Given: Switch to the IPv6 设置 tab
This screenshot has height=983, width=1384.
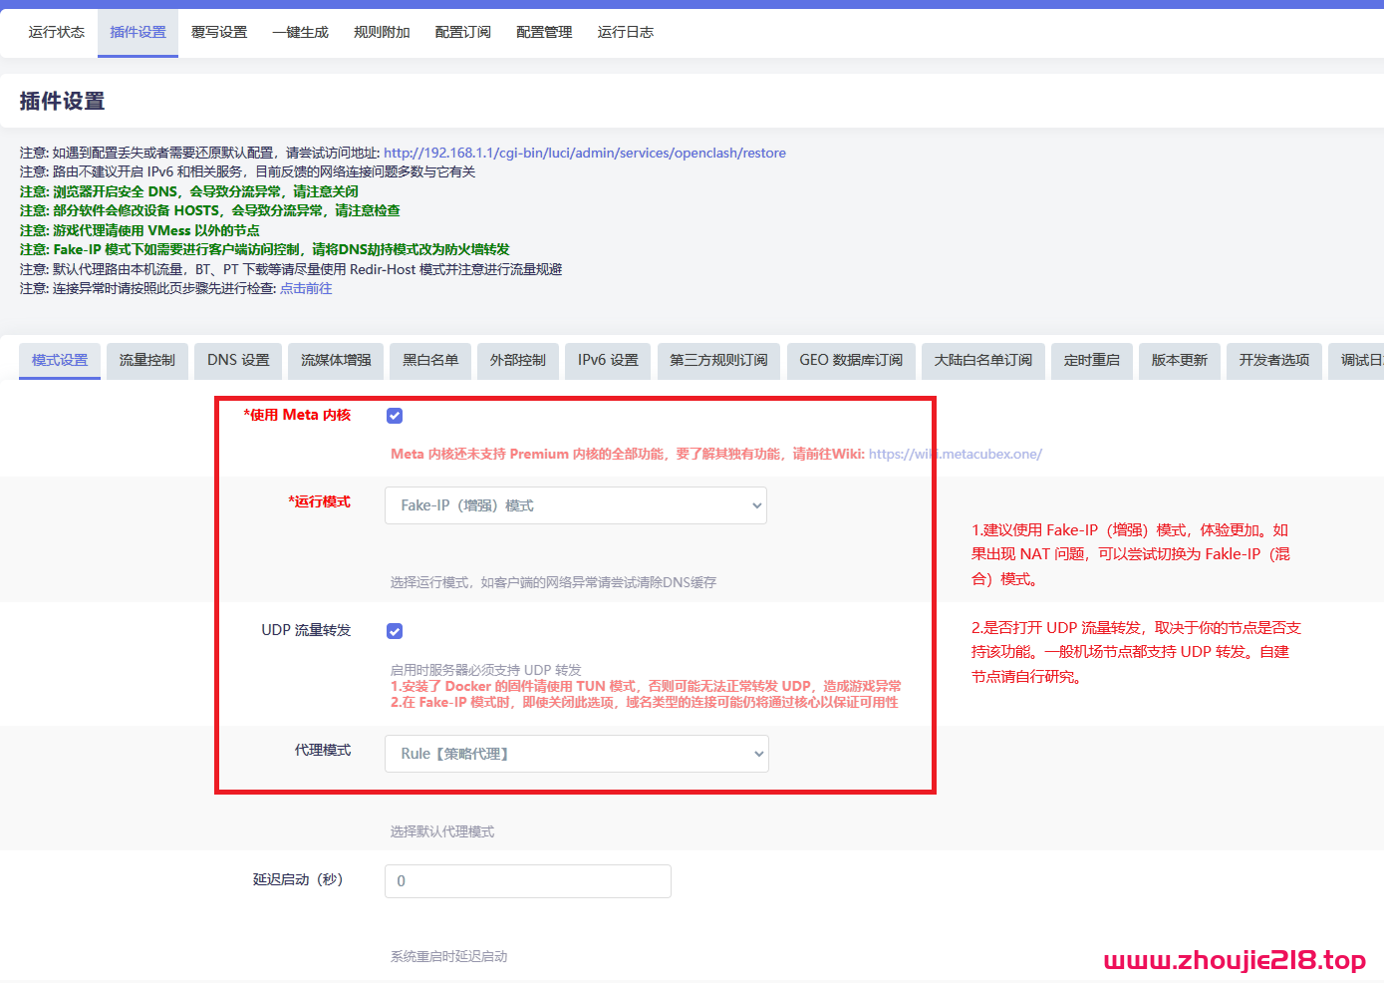Looking at the screenshot, I should [x=607, y=361].
